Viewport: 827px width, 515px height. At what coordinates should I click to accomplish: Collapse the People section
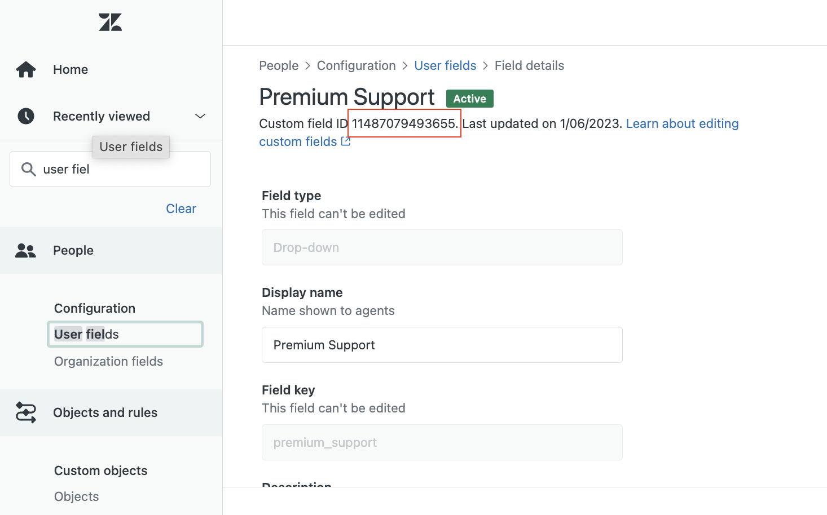tap(73, 251)
